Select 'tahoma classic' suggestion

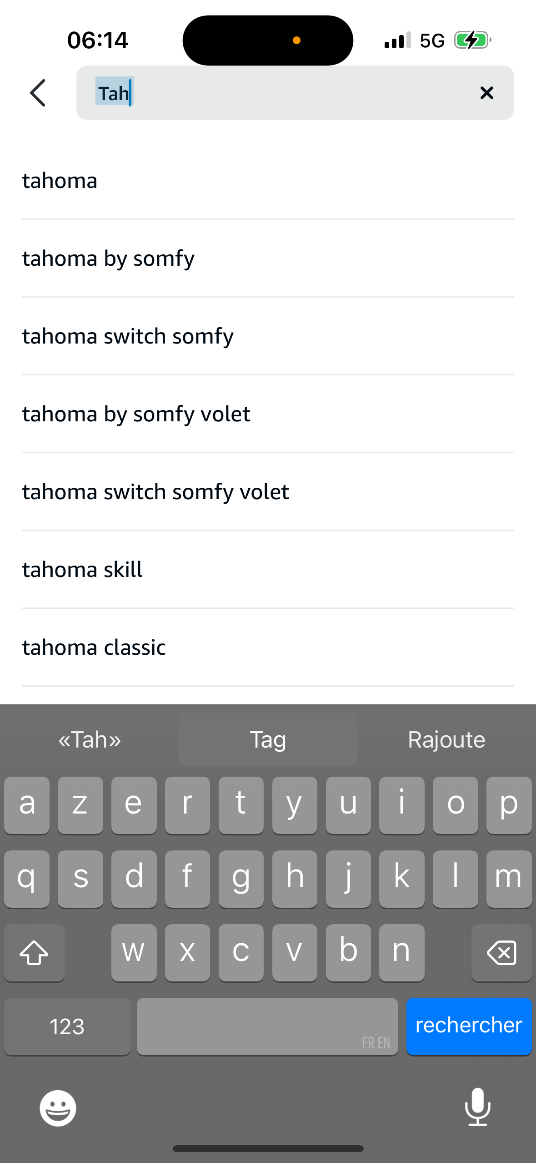coord(94,647)
